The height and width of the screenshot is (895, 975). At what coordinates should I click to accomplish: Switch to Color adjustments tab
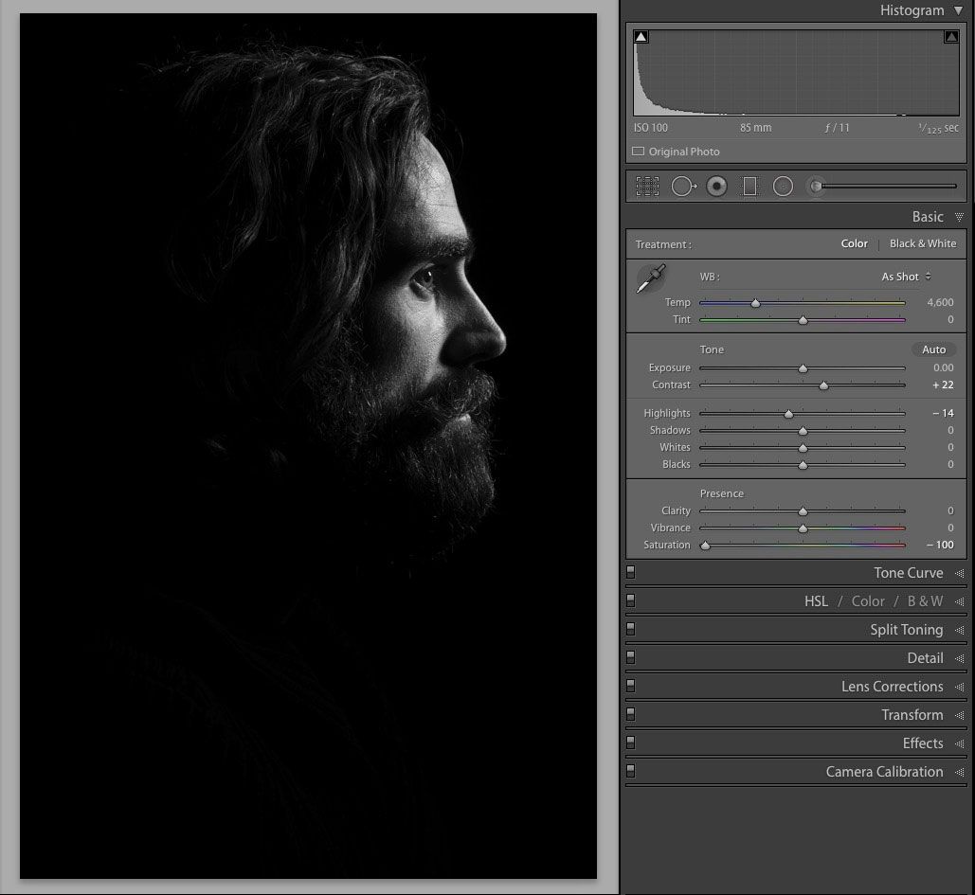(x=867, y=601)
